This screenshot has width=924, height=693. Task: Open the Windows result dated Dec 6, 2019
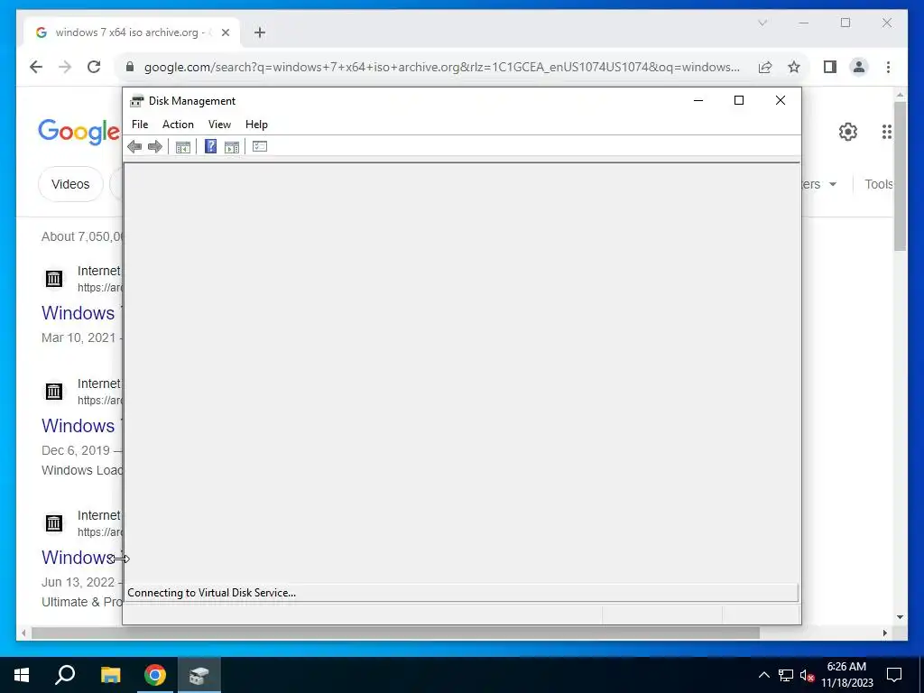click(79, 426)
